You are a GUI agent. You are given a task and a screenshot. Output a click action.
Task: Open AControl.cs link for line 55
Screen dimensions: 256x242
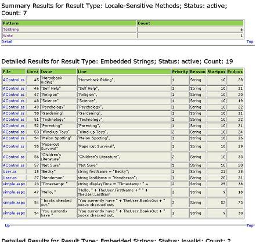pos(14,146)
